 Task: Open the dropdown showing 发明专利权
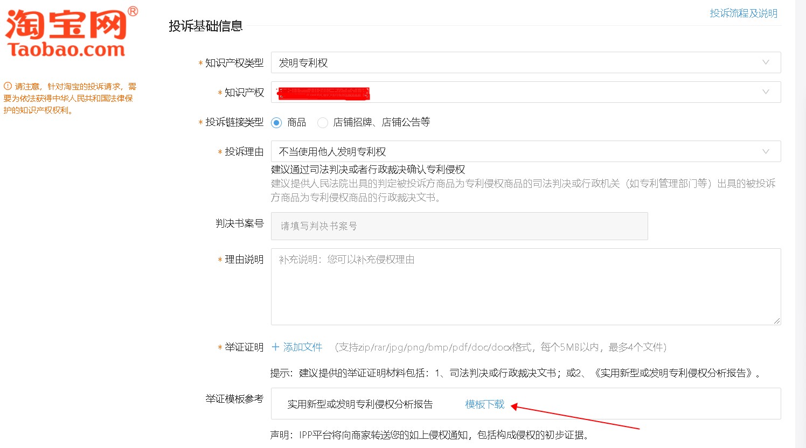(x=525, y=62)
